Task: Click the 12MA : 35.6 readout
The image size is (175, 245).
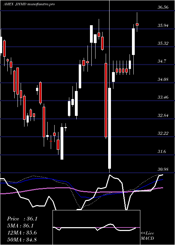Action: tap(22, 233)
